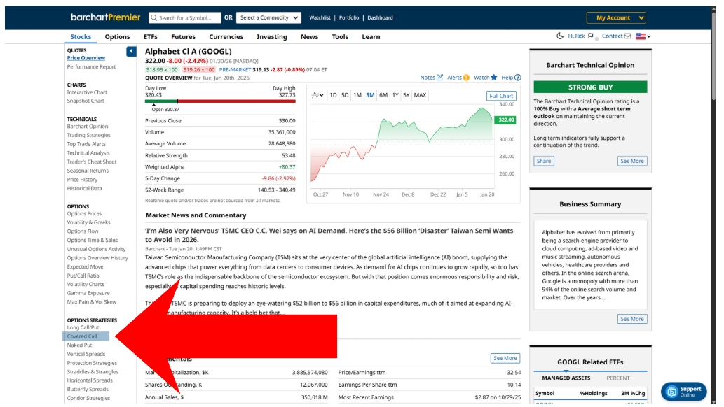This screenshot has height=407, width=724.
Task: Open the Full Chart button
Action: click(501, 96)
